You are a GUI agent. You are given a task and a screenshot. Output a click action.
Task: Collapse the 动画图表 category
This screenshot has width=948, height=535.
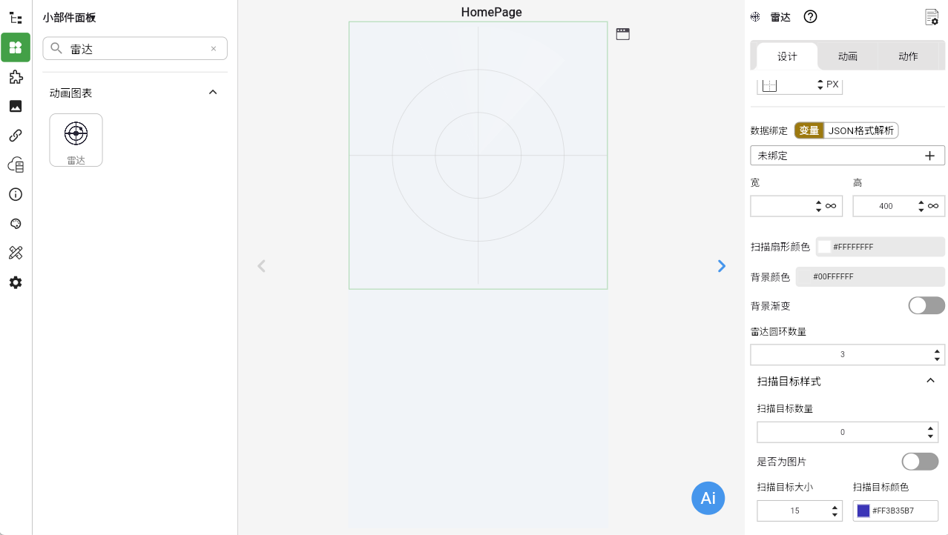[x=213, y=93]
